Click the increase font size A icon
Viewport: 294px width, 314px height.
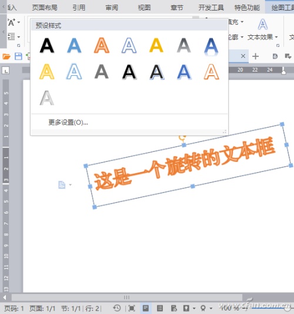point(11,22)
